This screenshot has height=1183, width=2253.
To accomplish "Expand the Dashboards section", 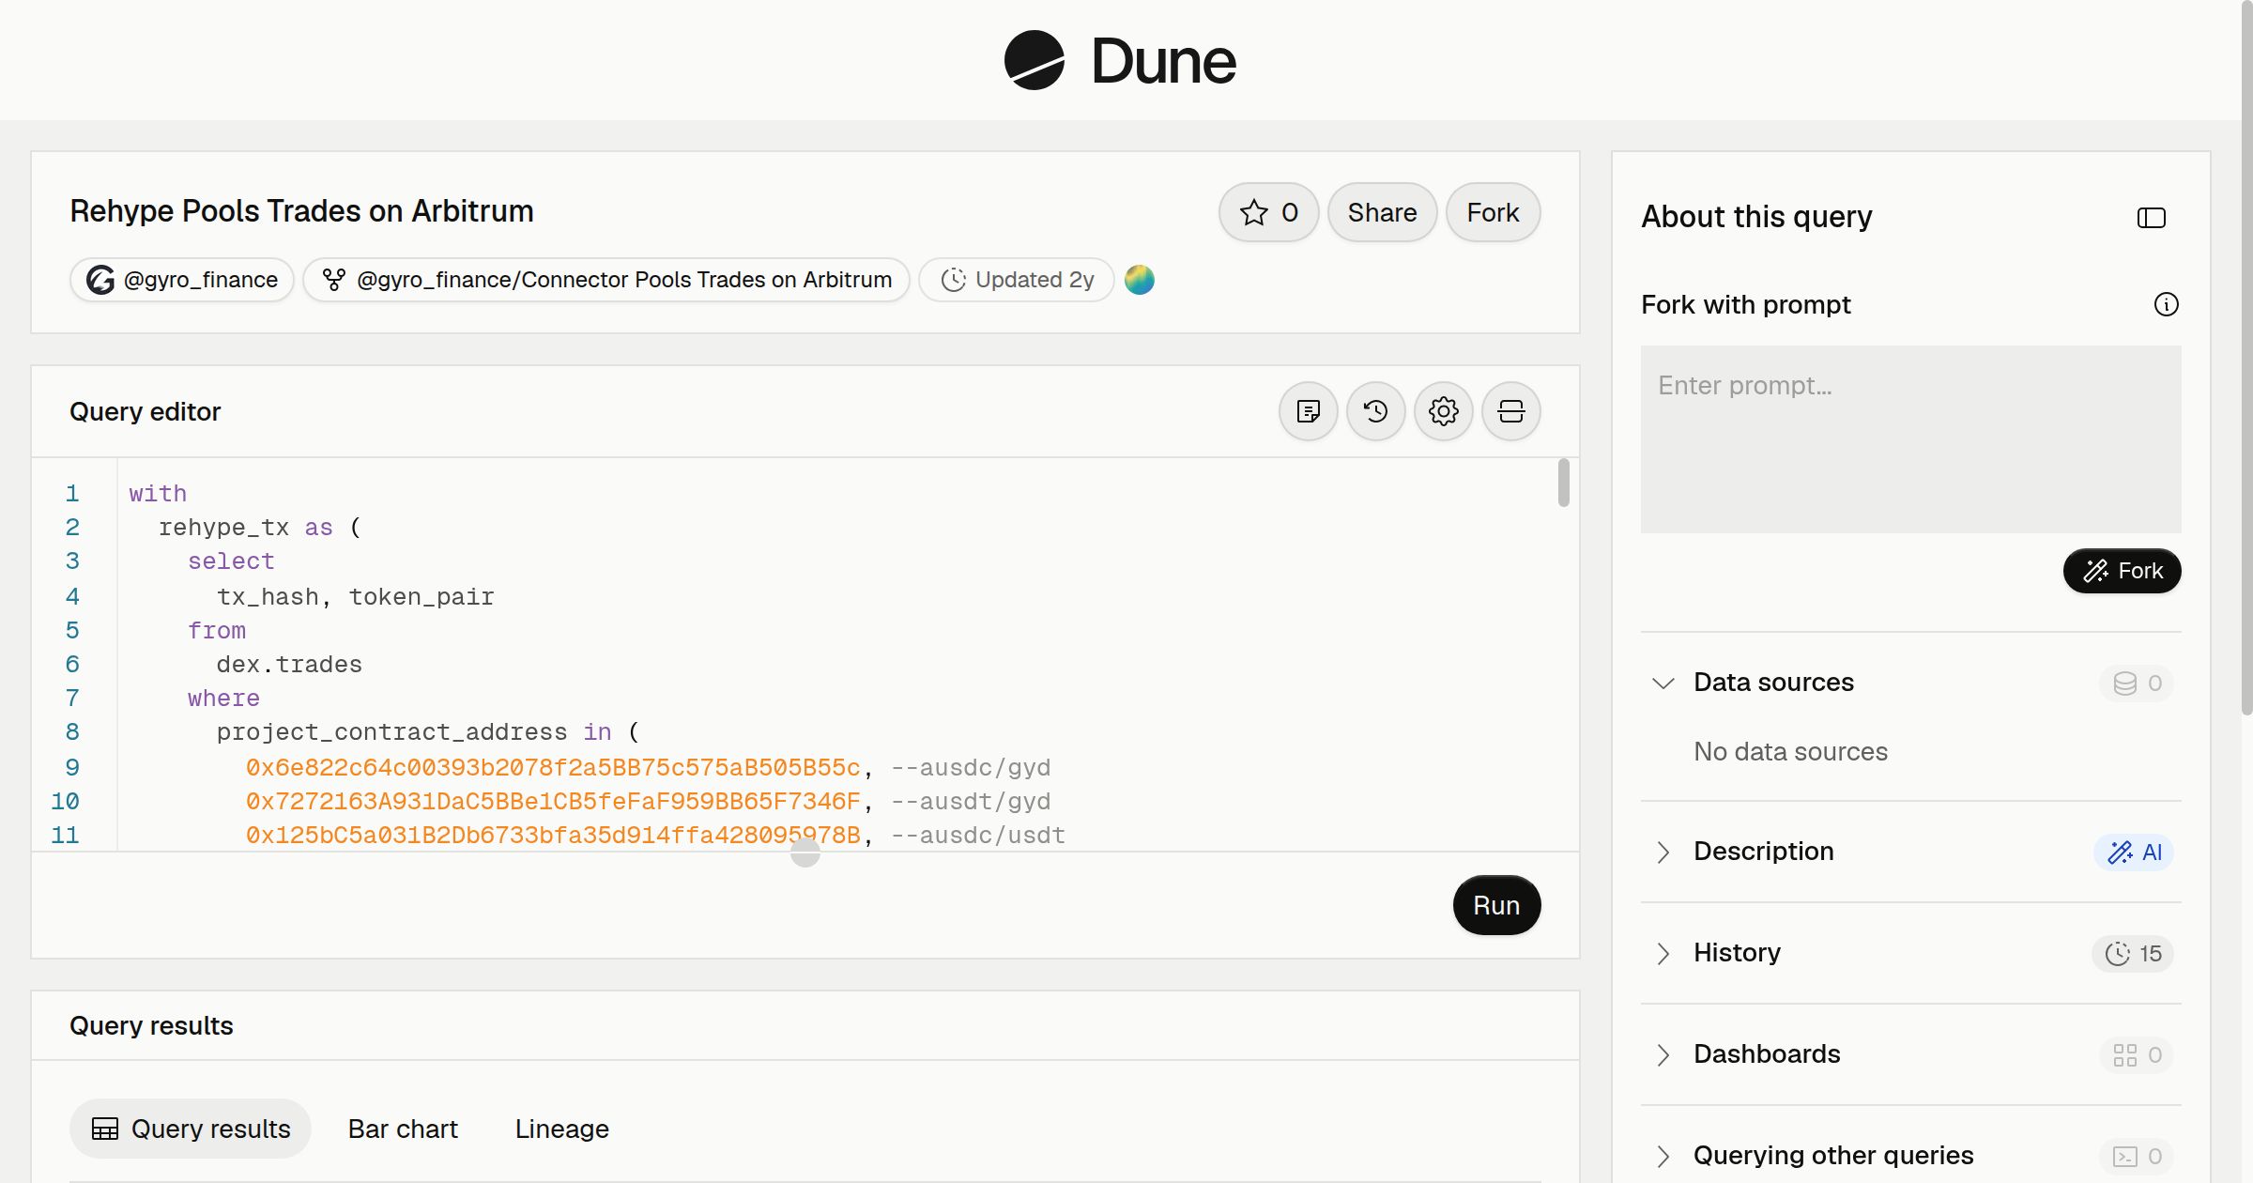I will (1663, 1054).
